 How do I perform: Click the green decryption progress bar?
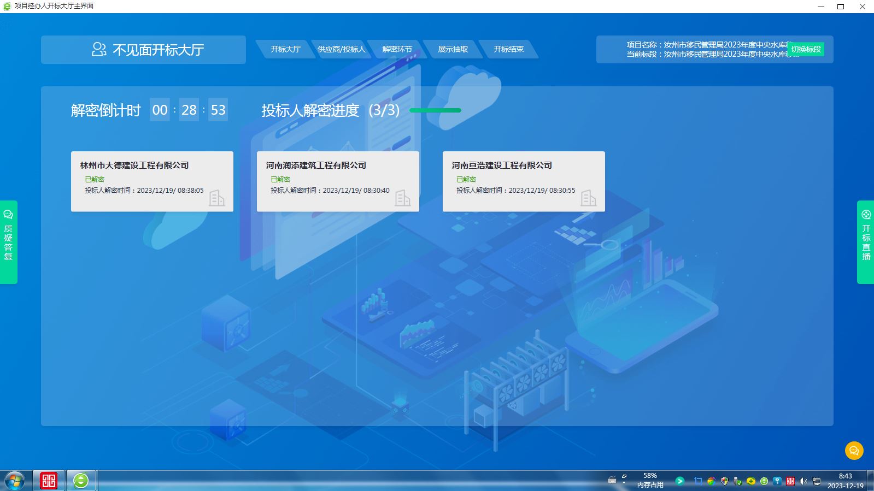pyautogui.click(x=435, y=110)
